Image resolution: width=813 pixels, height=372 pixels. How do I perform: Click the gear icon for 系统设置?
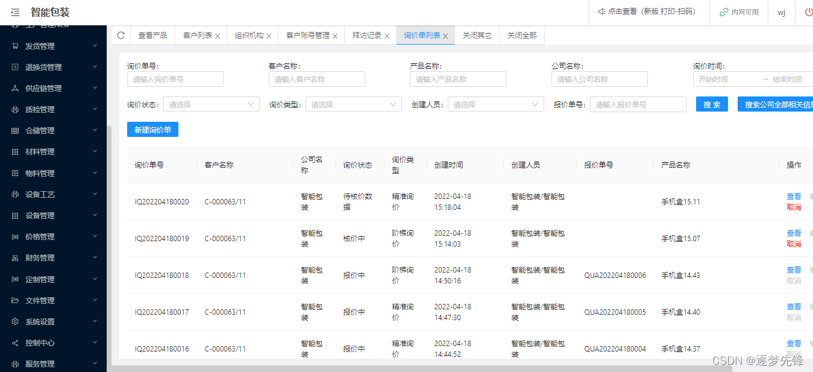(x=15, y=322)
